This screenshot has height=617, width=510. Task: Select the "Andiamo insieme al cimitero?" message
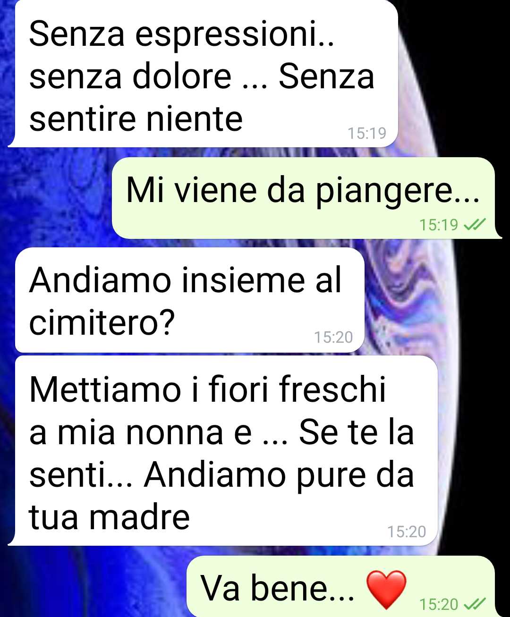[190, 300]
